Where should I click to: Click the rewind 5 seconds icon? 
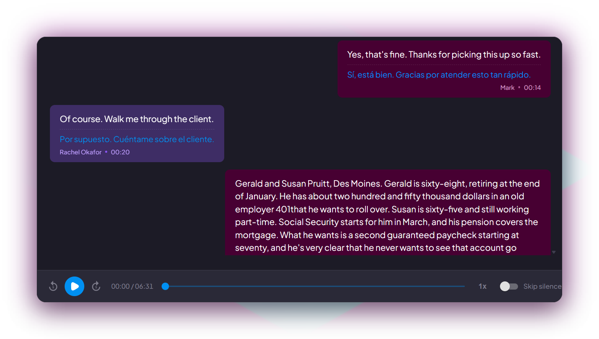click(x=53, y=286)
